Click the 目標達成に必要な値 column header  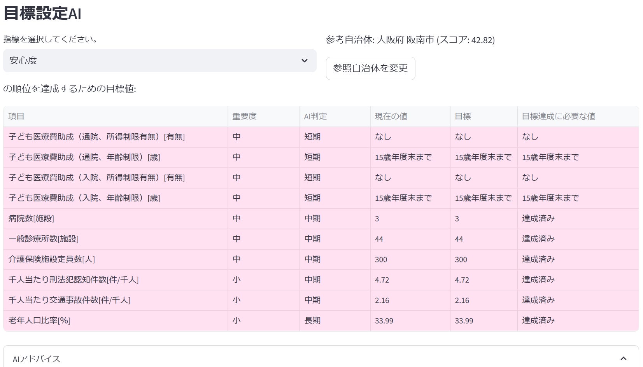point(558,116)
